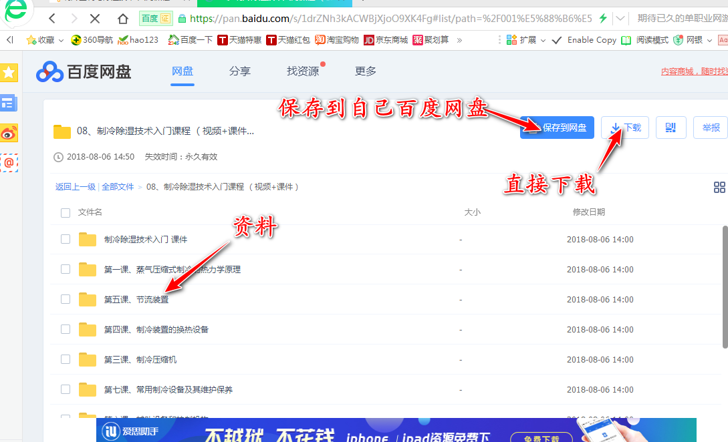Image resolution: width=728 pixels, height=442 pixels.
Task: Click the favorites star sidebar icon
Action: [x=9, y=73]
